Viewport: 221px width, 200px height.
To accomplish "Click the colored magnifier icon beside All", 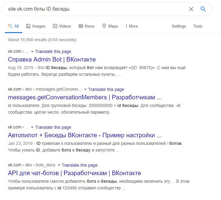I will coord(10,26).
